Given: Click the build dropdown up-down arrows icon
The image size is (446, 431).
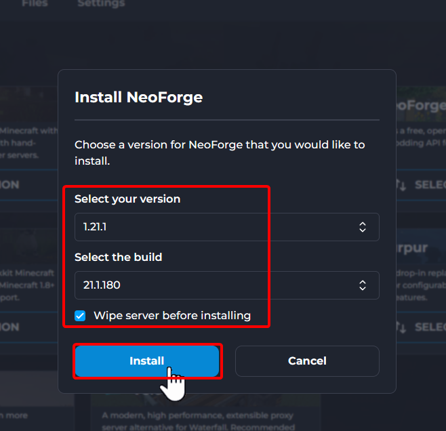Looking at the screenshot, I should (363, 285).
